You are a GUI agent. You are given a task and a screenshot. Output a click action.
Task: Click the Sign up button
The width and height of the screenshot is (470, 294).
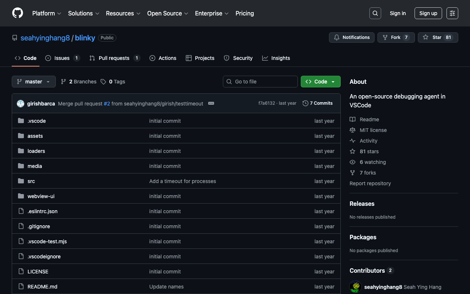click(428, 13)
